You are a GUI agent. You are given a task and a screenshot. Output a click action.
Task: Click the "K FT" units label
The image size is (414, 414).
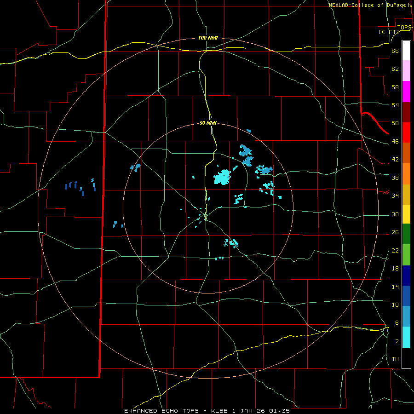[x=389, y=32]
